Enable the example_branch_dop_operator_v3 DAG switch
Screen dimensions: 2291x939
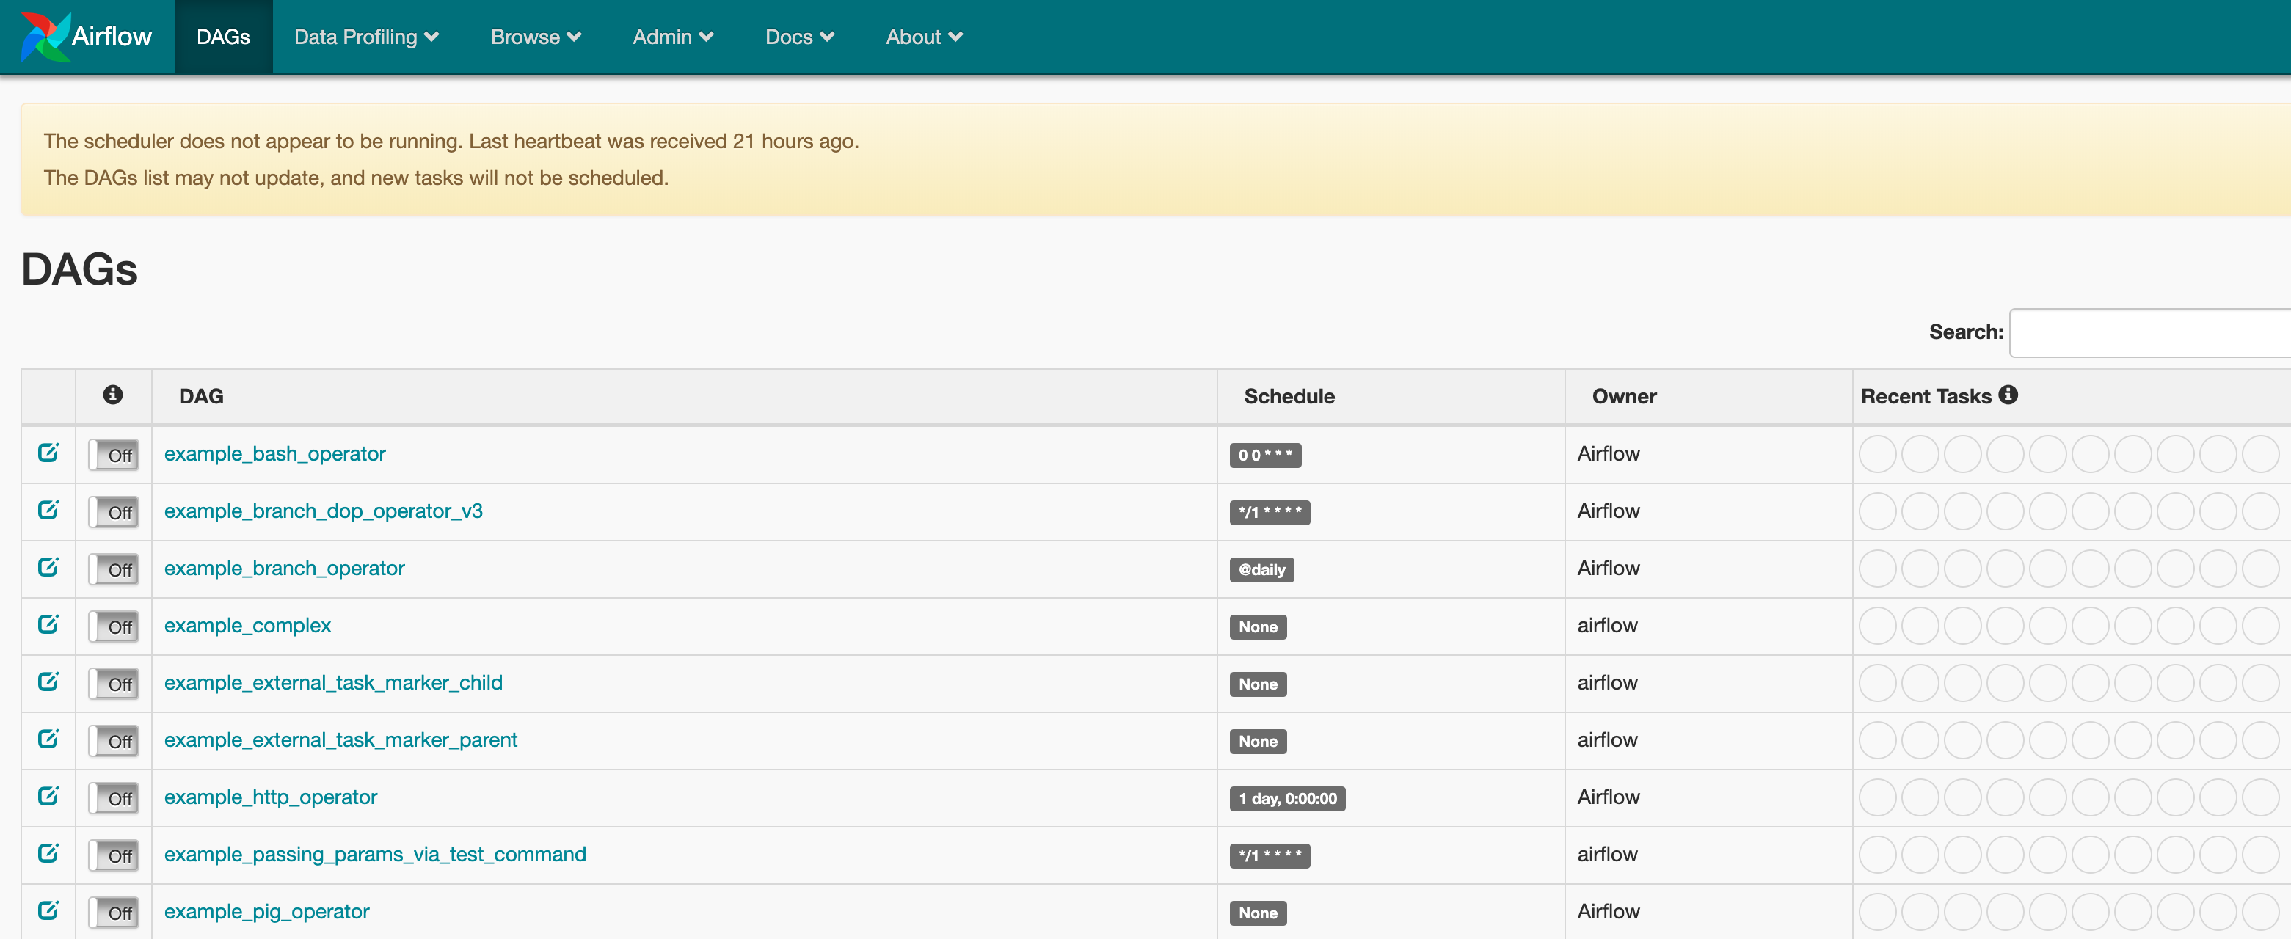pyautogui.click(x=114, y=512)
